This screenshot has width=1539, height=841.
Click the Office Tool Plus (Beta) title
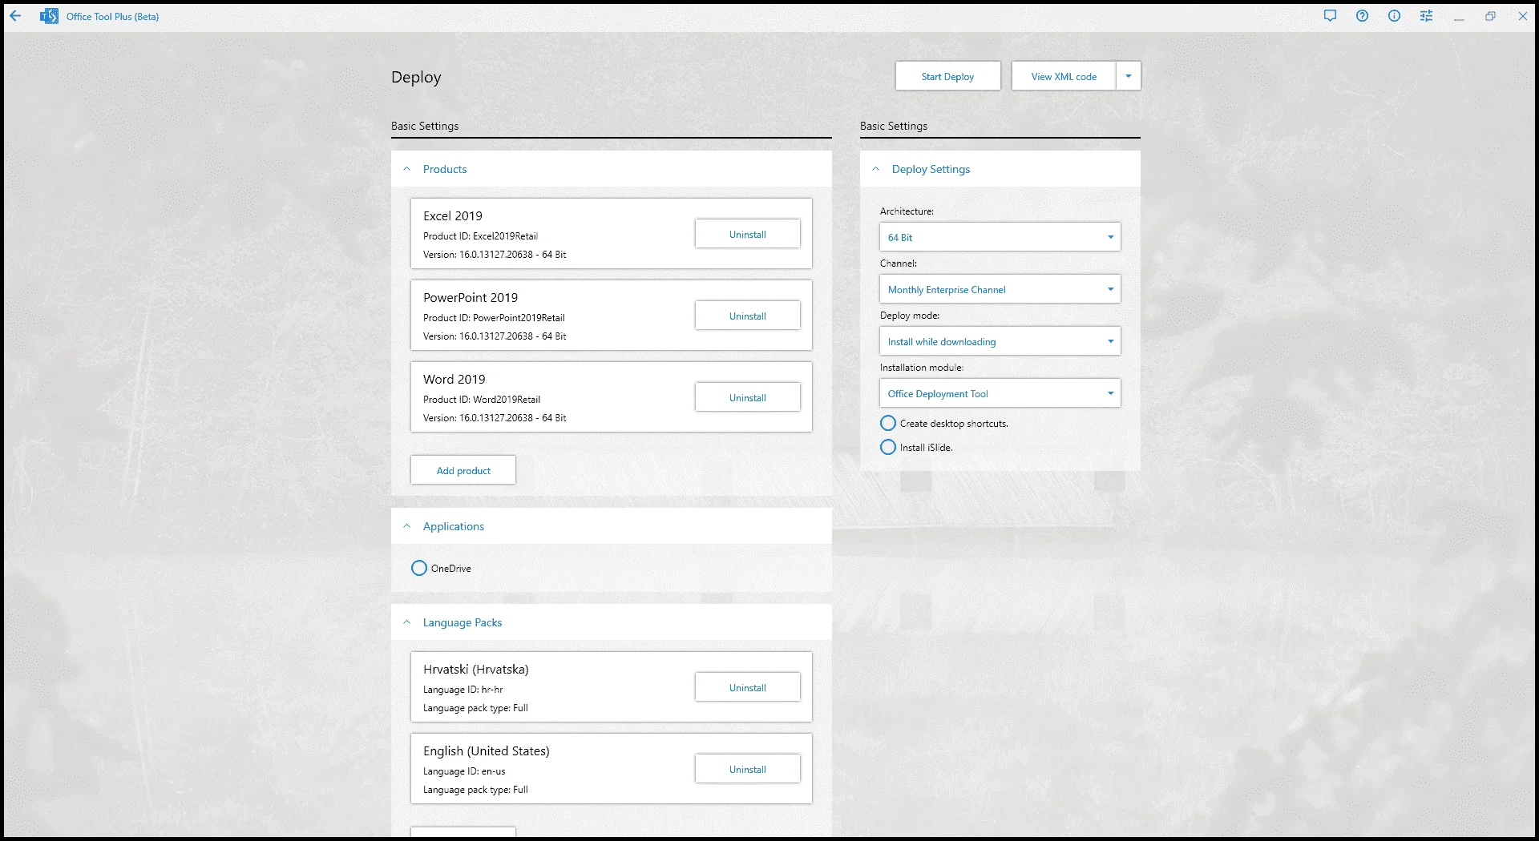click(x=112, y=16)
